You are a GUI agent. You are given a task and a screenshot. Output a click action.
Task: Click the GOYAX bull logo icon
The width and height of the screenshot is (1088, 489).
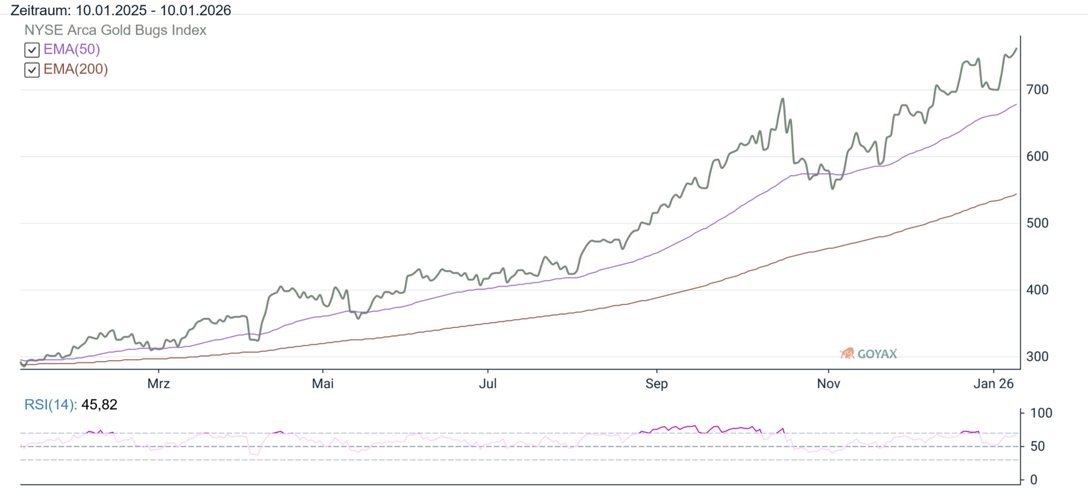coord(847,353)
